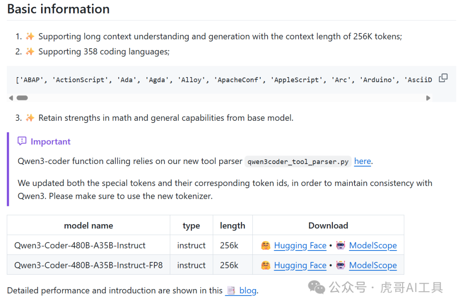Click the text "'ABAP'" in the code block

31,80
